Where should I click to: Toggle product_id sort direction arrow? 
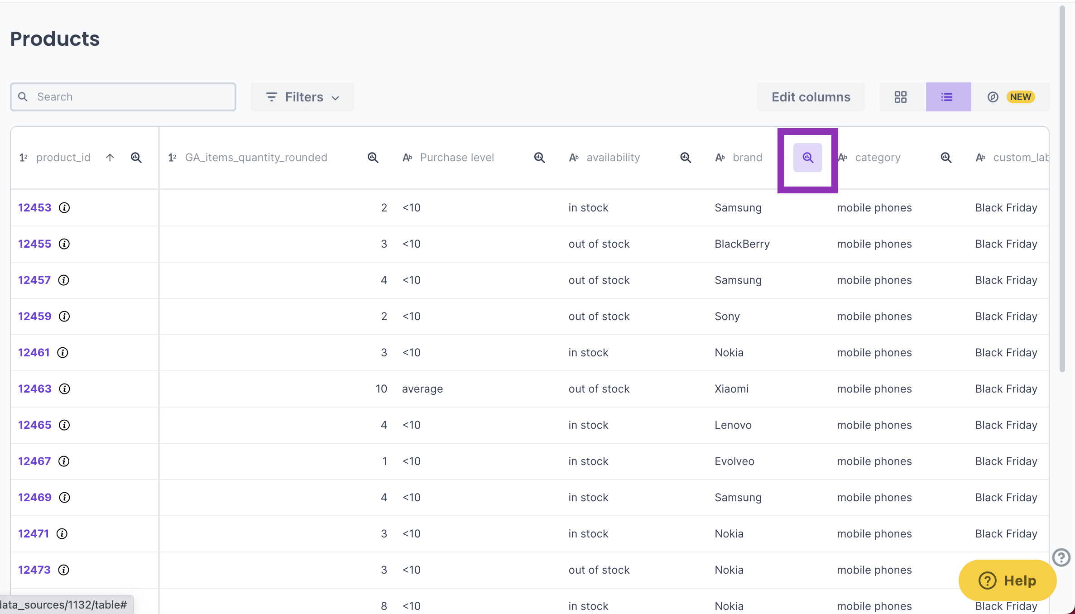(x=110, y=158)
